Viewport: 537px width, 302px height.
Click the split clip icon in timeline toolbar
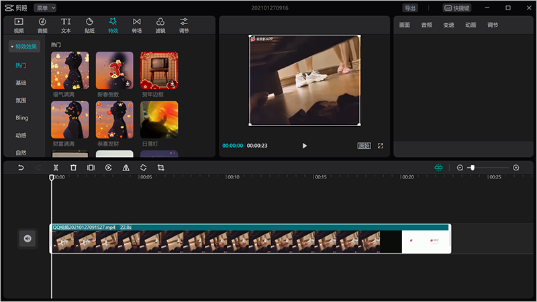tap(56, 168)
